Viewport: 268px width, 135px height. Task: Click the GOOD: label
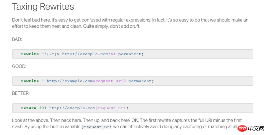pyautogui.click(x=19, y=66)
